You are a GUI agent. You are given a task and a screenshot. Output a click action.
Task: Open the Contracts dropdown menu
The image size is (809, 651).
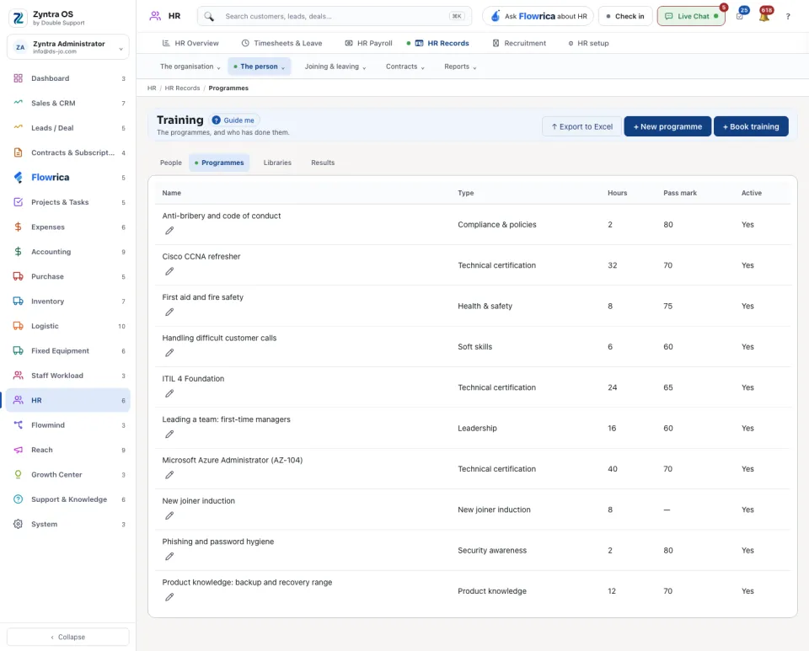pyautogui.click(x=405, y=67)
